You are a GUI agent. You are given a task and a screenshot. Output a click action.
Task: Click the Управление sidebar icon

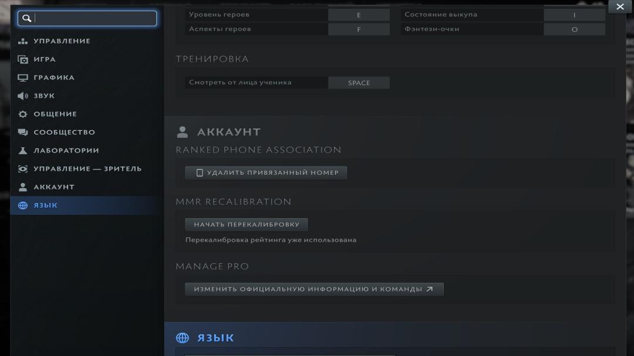pos(23,41)
